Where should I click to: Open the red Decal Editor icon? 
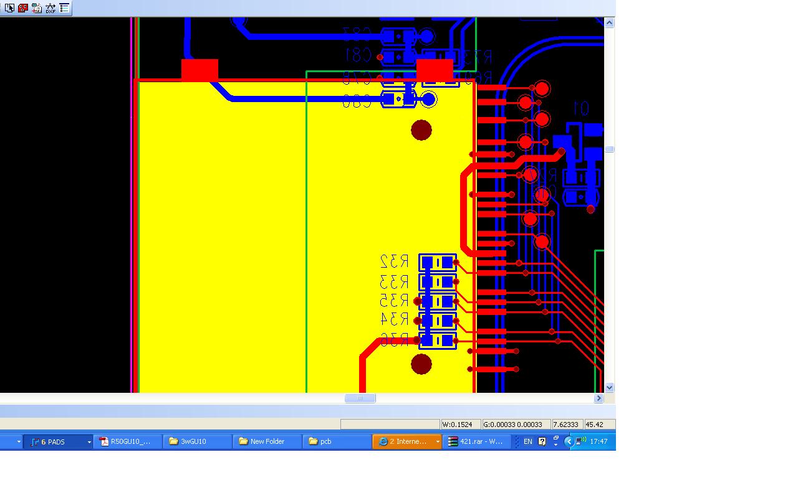tap(23, 8)
